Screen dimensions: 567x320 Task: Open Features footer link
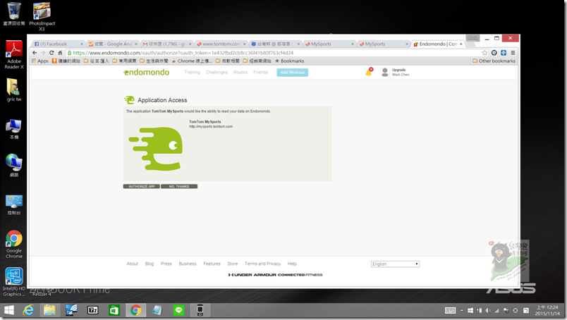coord(212,264)
